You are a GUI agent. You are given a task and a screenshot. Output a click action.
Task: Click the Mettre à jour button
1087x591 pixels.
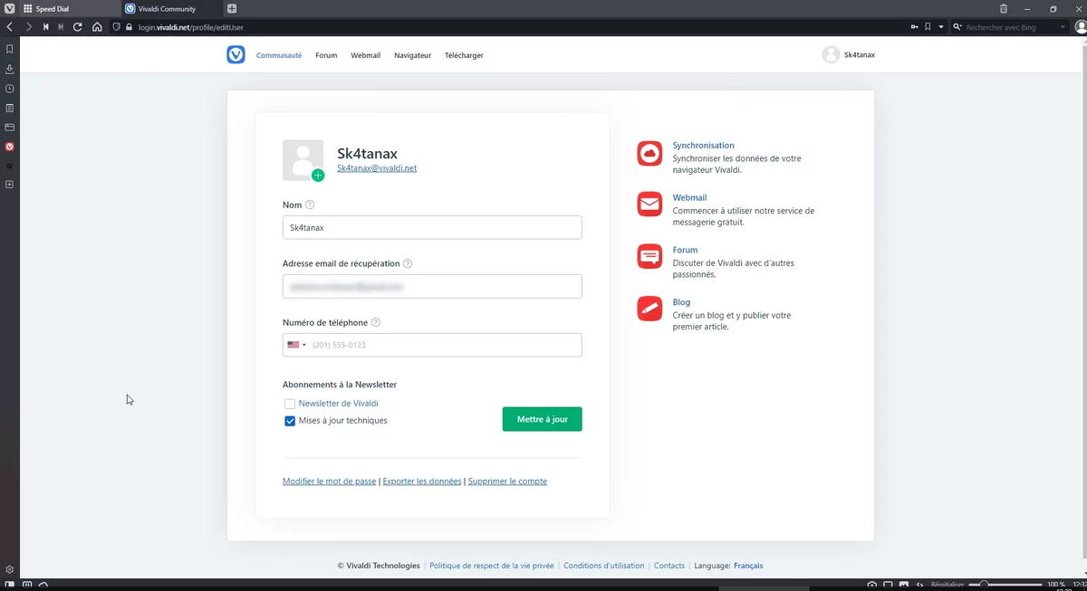coord(543,419)
